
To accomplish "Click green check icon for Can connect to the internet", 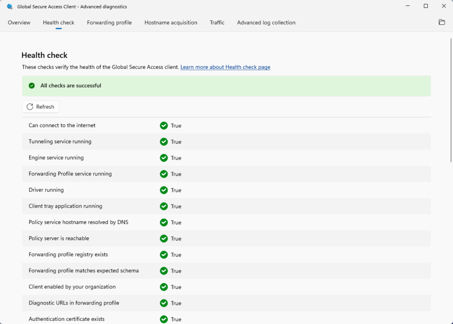I will click(164, 126).
